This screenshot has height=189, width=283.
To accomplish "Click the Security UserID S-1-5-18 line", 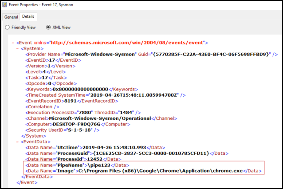I will [x=62, y=130].
